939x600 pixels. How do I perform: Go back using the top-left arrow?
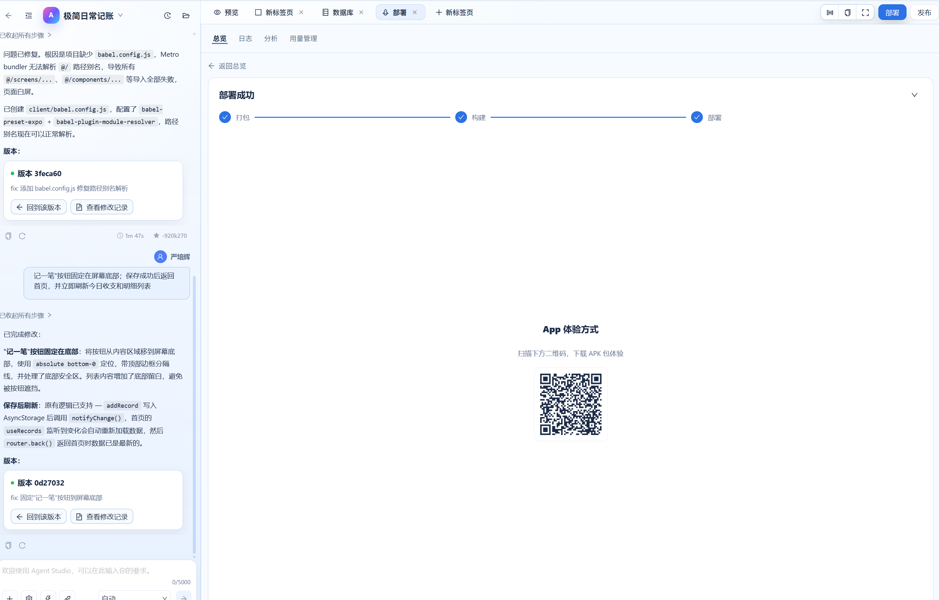[x=9, y=16]
